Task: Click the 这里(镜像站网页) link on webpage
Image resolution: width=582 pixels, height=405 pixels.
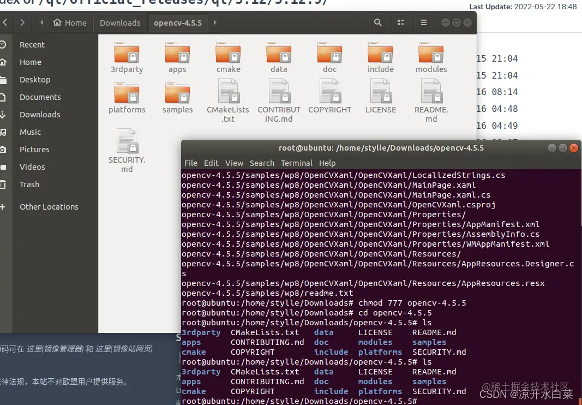Action: [x=124, y=349]
